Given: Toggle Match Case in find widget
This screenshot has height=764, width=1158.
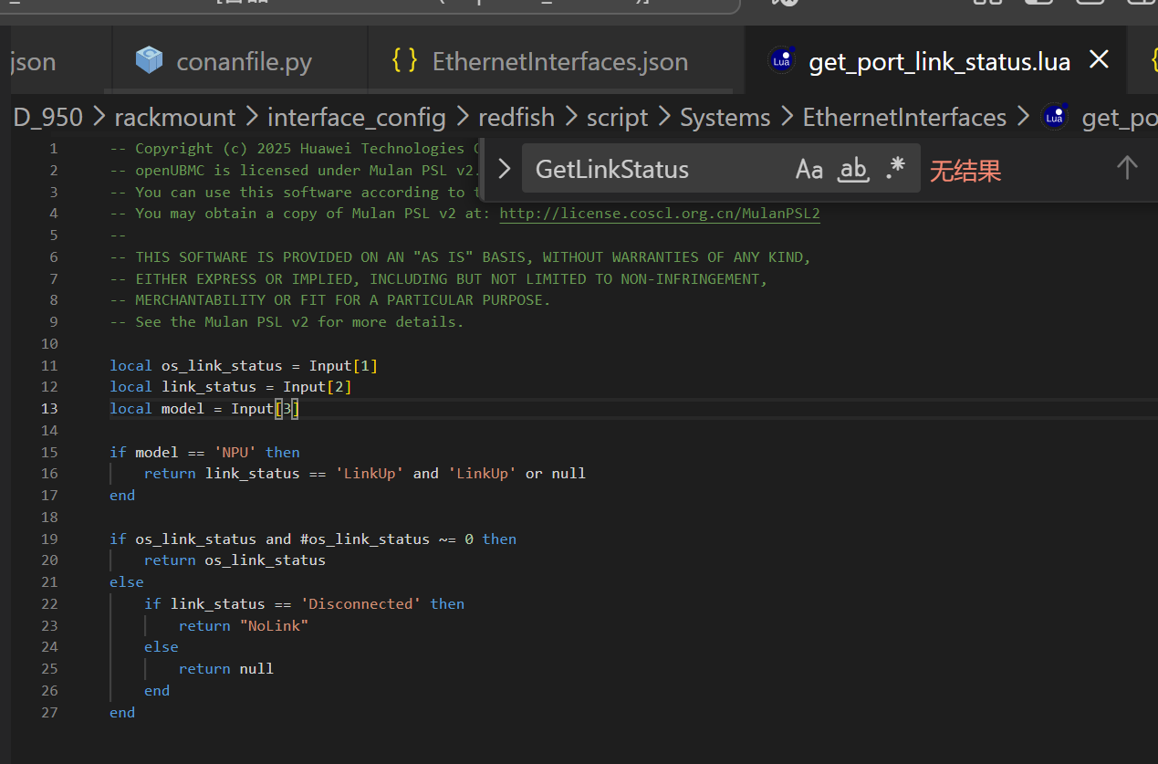Looking at the screenshot, I should click(x=809, y=169).
